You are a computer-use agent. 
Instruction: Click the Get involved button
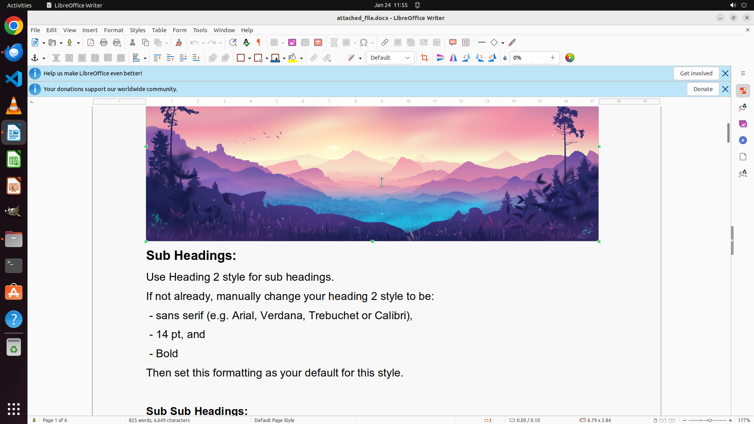click(x=696, y=73)
